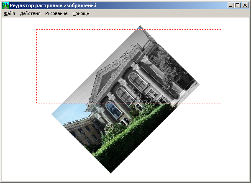Click the Редактор растровых изображений title bar text

pyautogui.click(x=53, y=5)
